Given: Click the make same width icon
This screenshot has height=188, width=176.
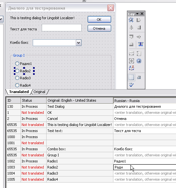Looking at the screenshot, I should pos(131,53).
